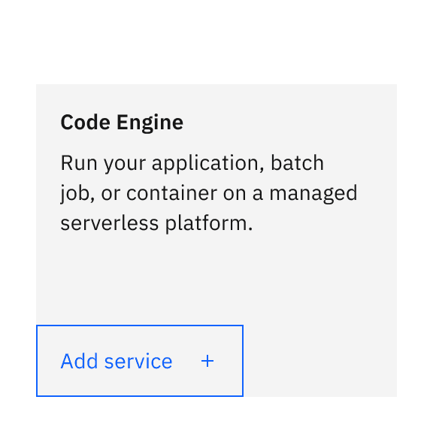Select the Code Engine card
The image size is (433, 433).
(x=216, y=241)
